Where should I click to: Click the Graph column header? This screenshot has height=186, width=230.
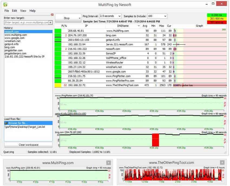199,26
